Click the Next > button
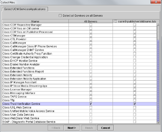Viewport: 162px width, 132px height. click(72, 128)
